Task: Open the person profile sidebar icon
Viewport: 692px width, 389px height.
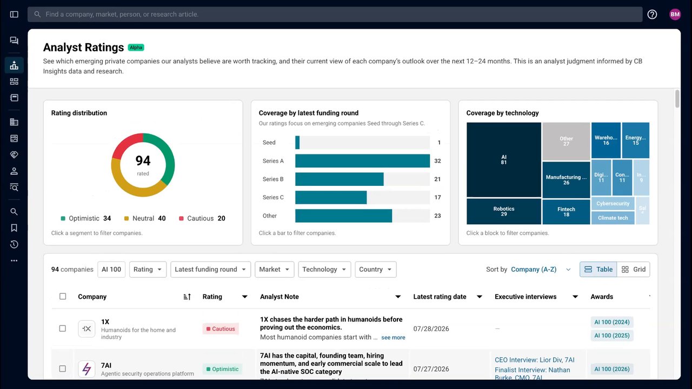Action: pos(14,171)
